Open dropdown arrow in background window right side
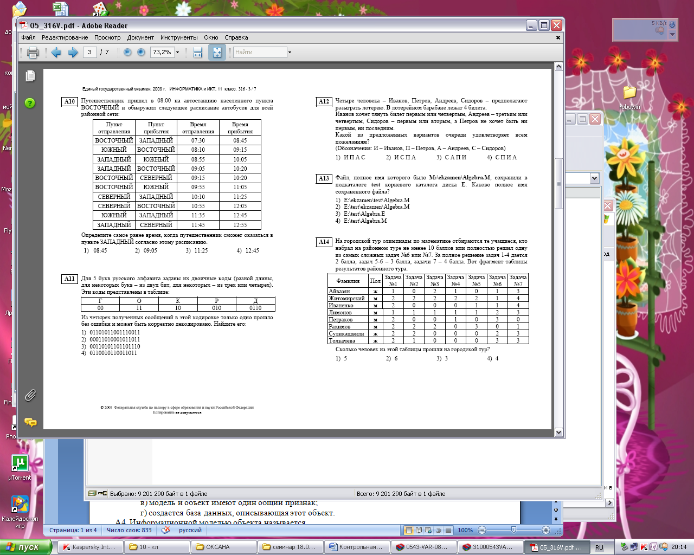694x555 pixels. (x=594, y=178)
